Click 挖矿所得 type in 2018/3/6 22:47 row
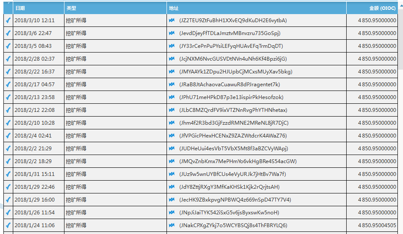Screen dimensions: 403x234 [76, 33]
